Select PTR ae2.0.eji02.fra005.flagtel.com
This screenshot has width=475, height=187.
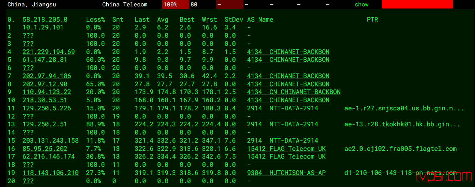coord(401,149)
